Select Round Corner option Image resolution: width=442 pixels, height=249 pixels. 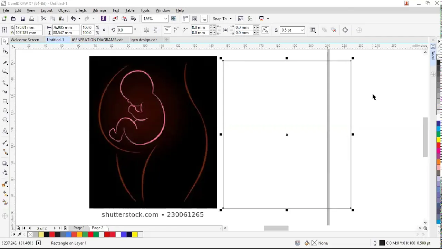tap(167, 30)
